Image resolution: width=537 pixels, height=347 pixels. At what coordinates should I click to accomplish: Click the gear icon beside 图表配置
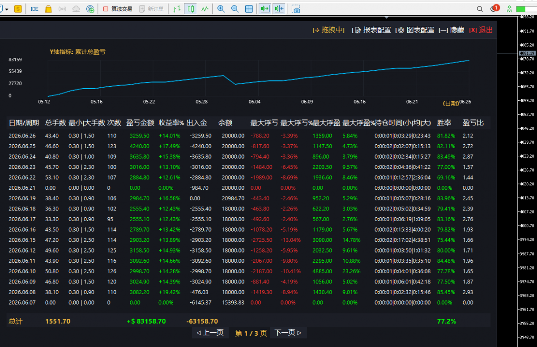point(401,30)
